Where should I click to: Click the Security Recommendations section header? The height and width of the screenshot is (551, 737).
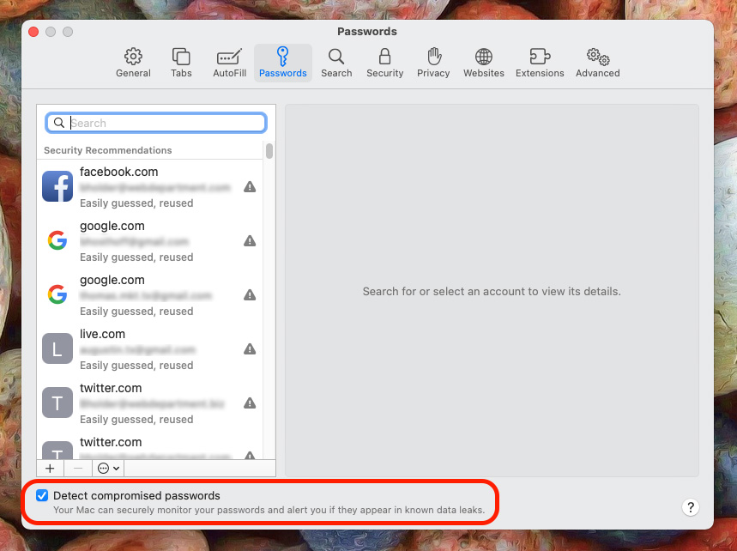click(107, 150)
